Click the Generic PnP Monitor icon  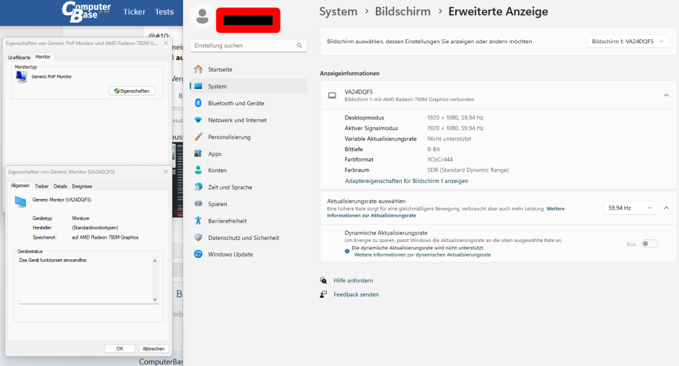tap(21, 77)
